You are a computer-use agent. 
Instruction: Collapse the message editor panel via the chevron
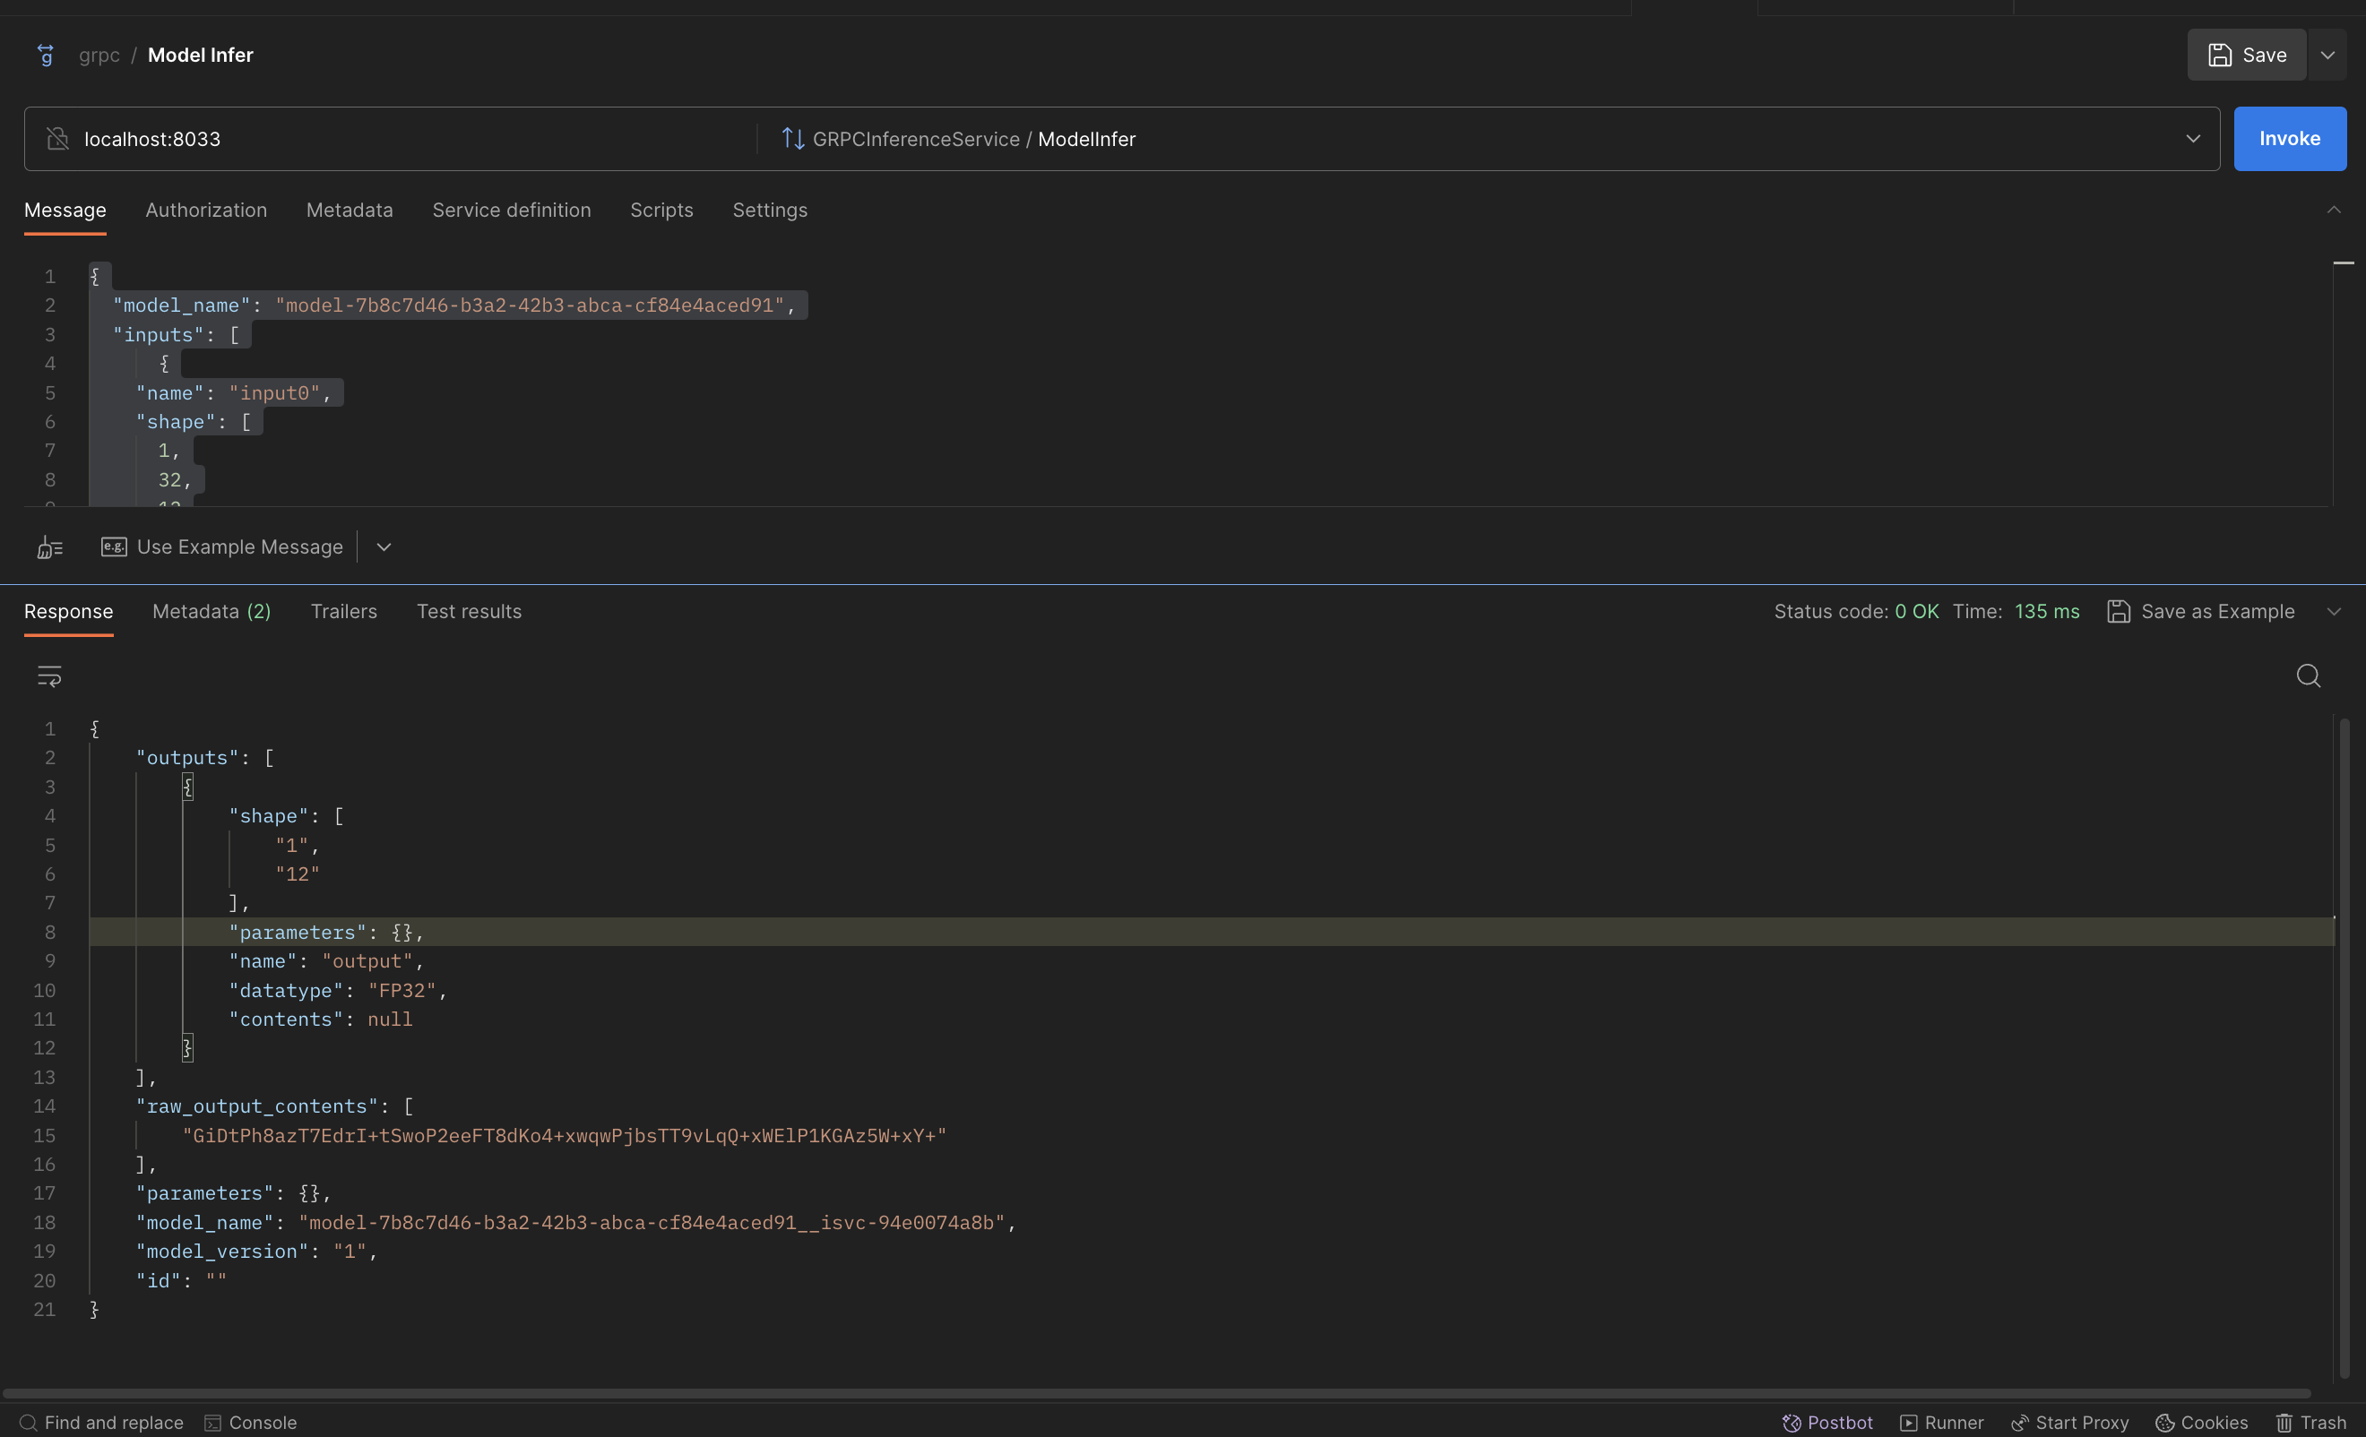coord(2335,211)
